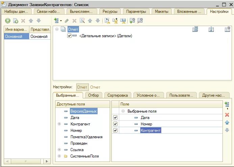
Task: Toggle the Детальные записи checkbox
Action: point(69,36)
